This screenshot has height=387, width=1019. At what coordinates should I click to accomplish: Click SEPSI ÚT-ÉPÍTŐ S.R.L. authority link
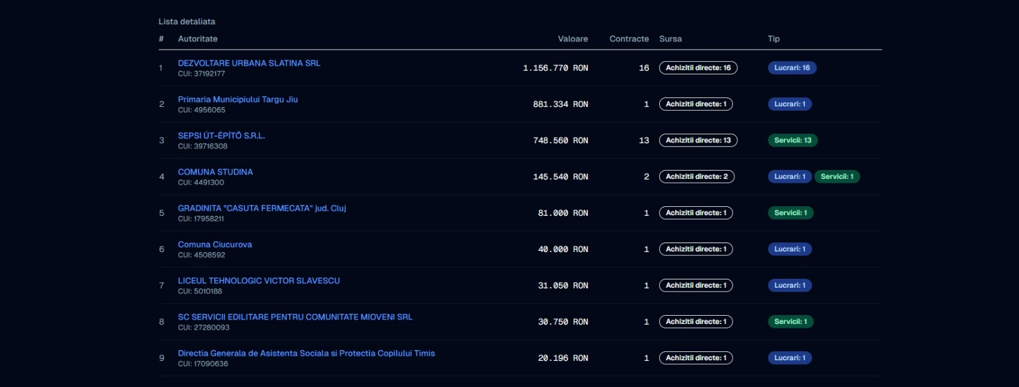point(221,136)
